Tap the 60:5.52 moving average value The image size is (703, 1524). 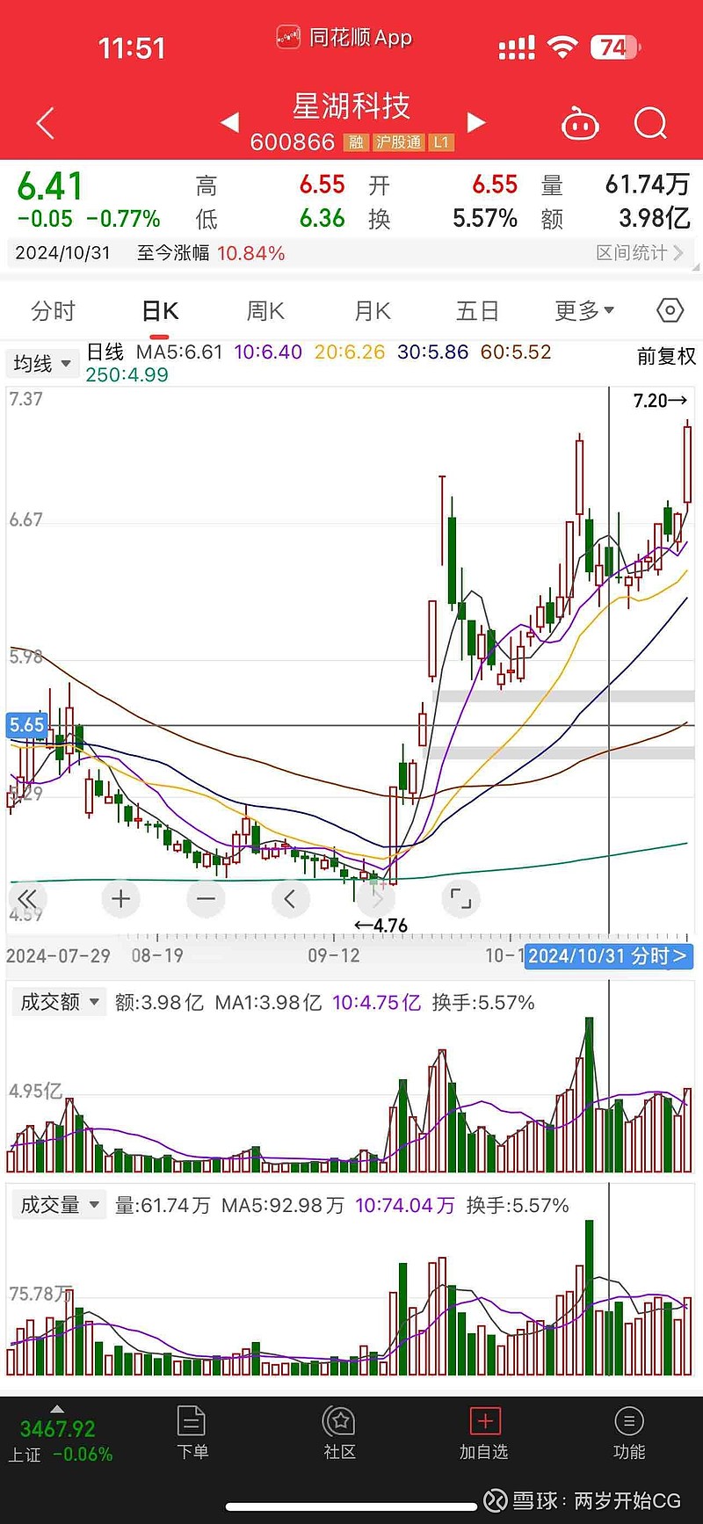point(516,352)
